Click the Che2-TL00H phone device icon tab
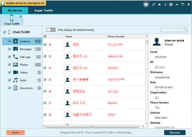This screenshot has width=192, height=137. point(12,18)
